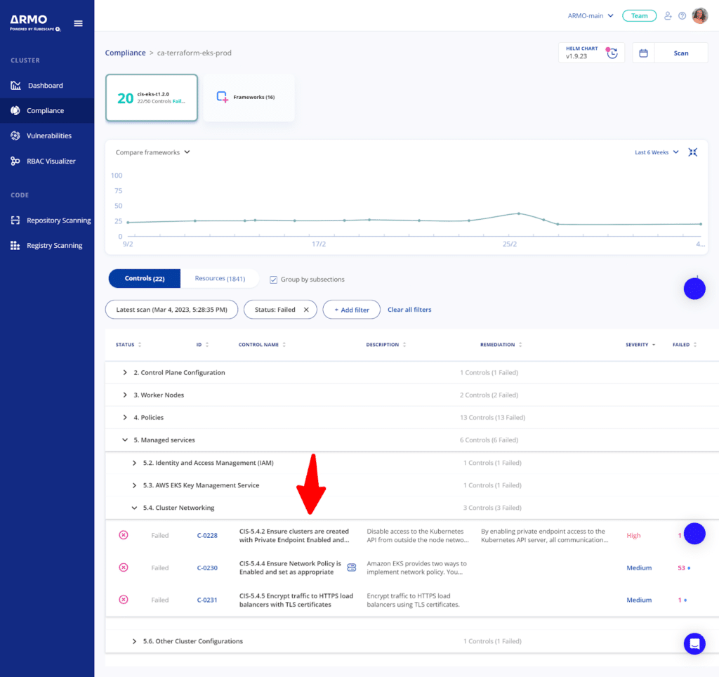Click "6 Controls (6 Failed)" summary text
The height and width of the screenshot is (677, 719).
(489, 440)
